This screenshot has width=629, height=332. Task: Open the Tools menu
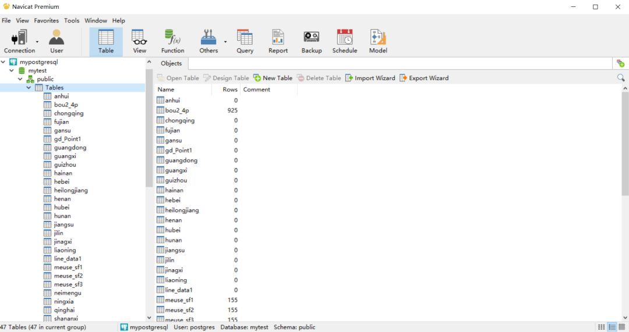pos(72,20)
